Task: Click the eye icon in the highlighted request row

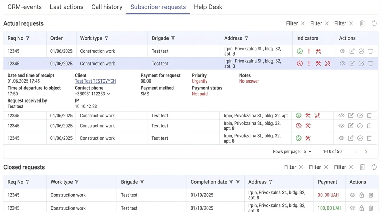Action: pos(343,64)
